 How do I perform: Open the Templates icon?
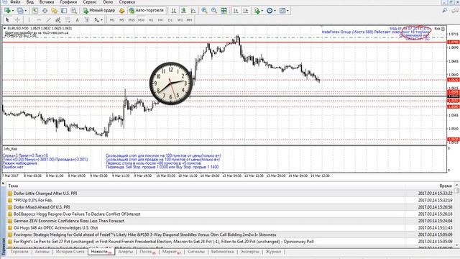pyautogui.click(x=282, y=11)
